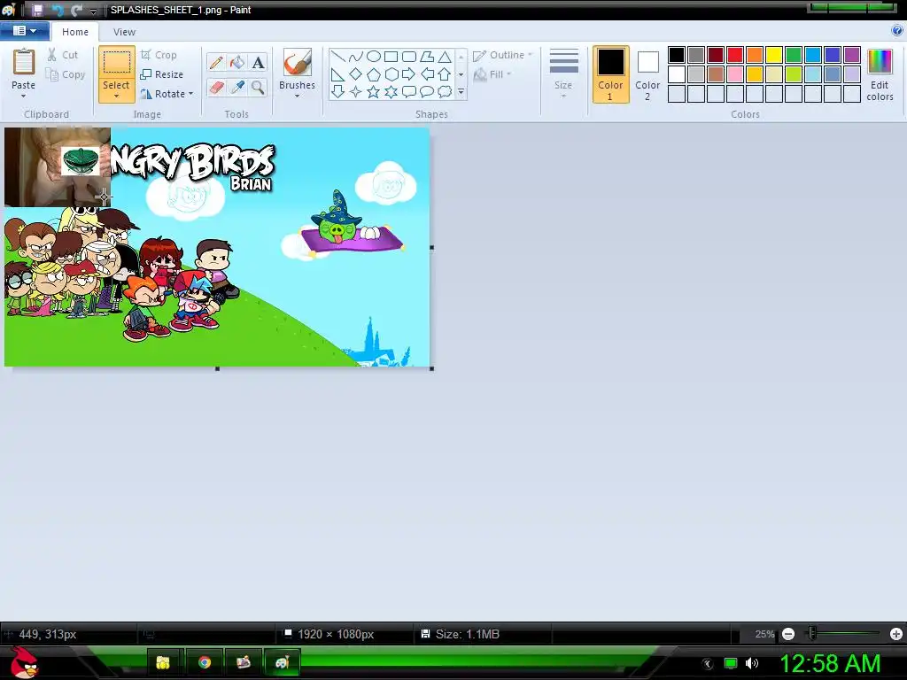Switch to the Home ribbon tab
Viewport: 907px width, 680px height.
(x=75, y=32)
